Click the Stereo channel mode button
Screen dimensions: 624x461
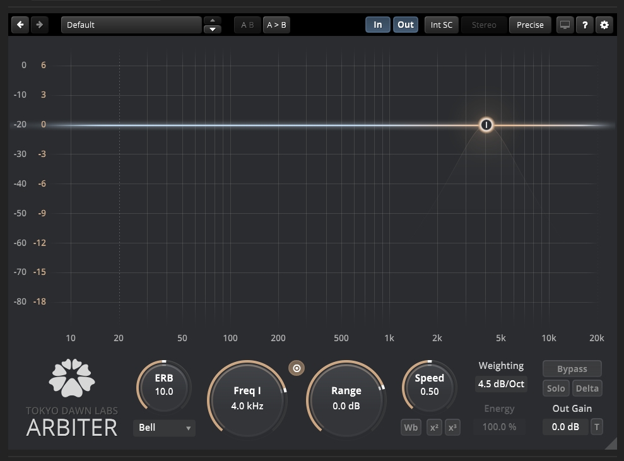[x=484, y=25]
